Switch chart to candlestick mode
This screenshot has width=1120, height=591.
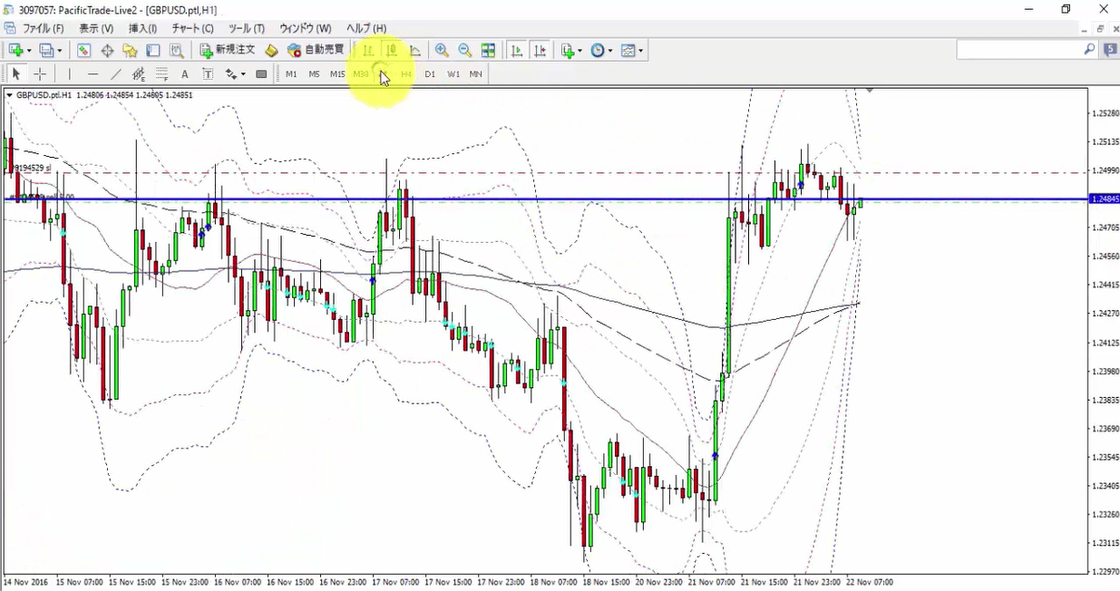click(x=392, y=51)
